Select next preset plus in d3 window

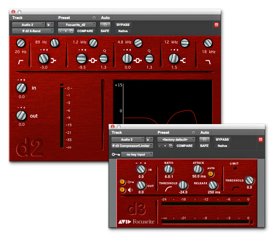165,146
